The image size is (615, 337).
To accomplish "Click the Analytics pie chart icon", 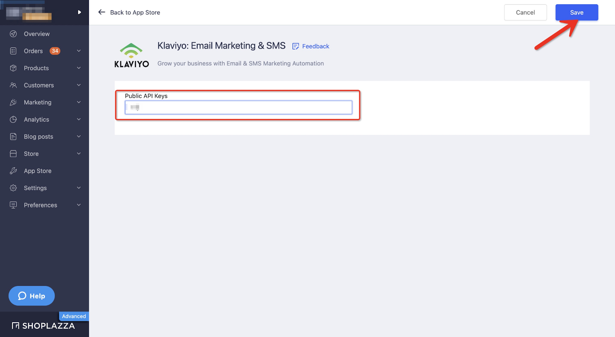I will tap(13, 120).
